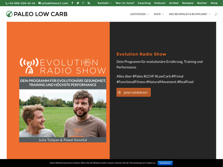The height and width of the screenshot is (167, 223).
Task: Open the top bar Shop link
Action: click(214, 3)
